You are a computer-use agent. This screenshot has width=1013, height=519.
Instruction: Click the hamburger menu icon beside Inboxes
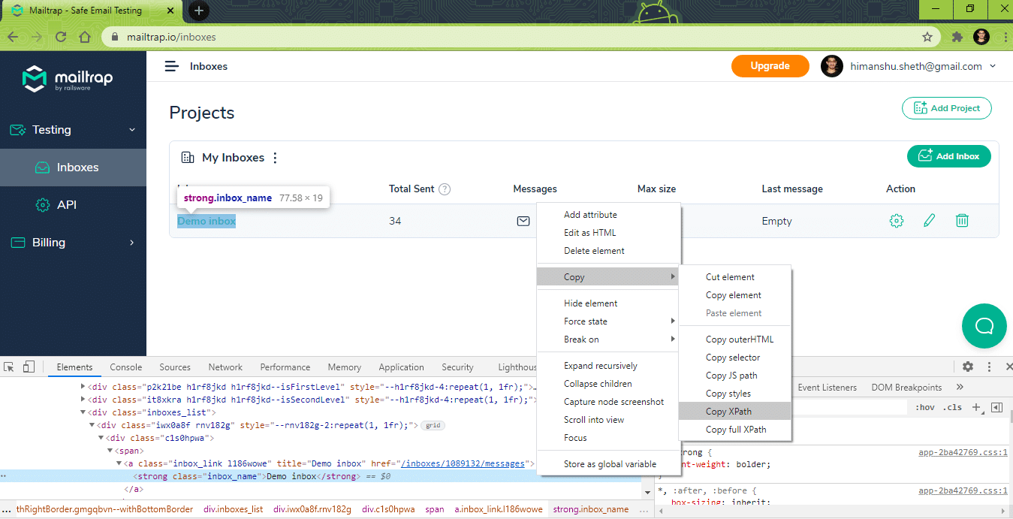(x=172, y=66)
